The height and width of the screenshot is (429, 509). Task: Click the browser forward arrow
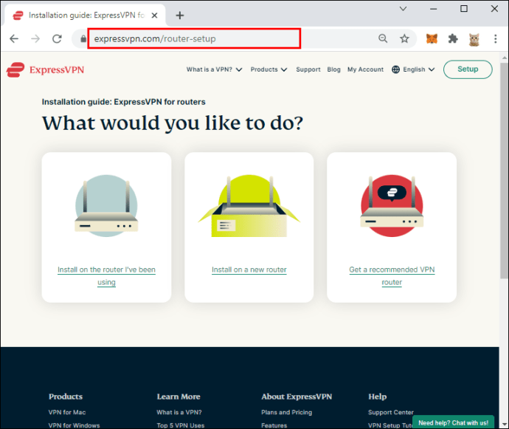coord(35,39)
